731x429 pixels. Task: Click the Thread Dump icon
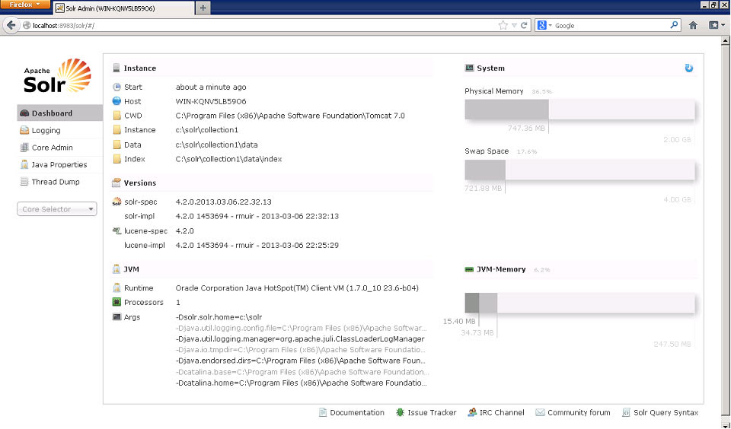pyautogui.click(x=24, y=182)
